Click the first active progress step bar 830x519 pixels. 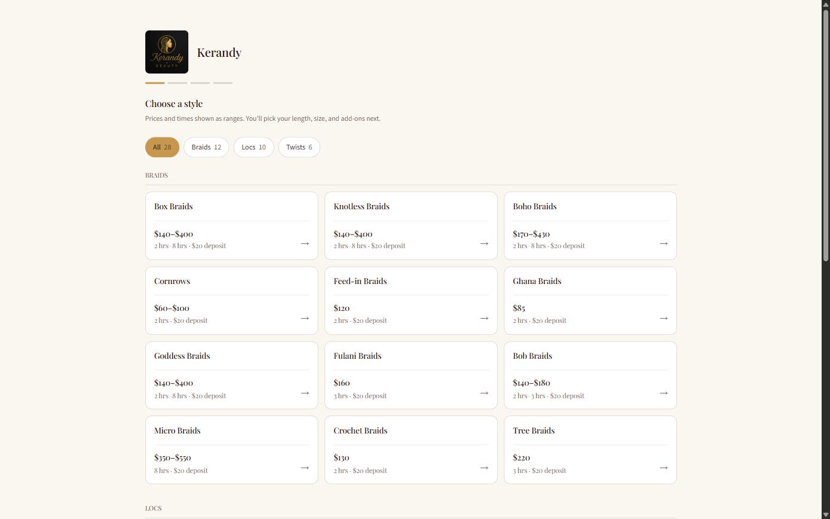click(155, 83)
